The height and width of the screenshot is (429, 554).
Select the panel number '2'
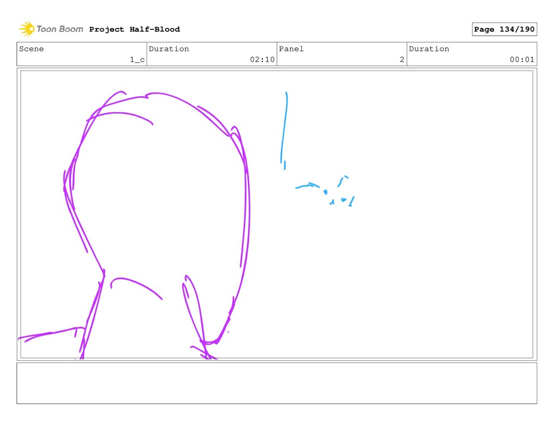402,60
